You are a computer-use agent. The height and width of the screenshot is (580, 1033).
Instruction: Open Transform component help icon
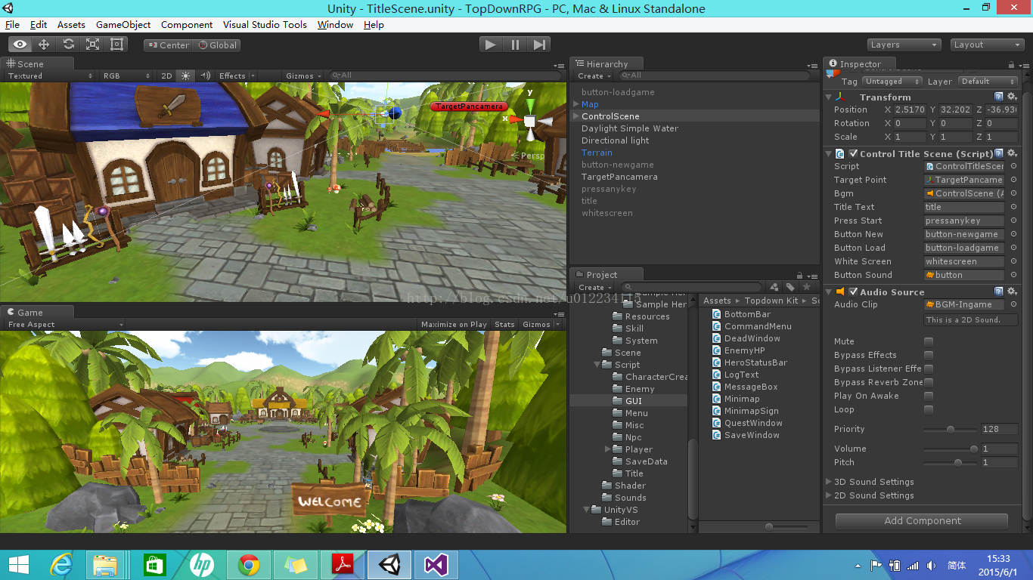(999, 97)
